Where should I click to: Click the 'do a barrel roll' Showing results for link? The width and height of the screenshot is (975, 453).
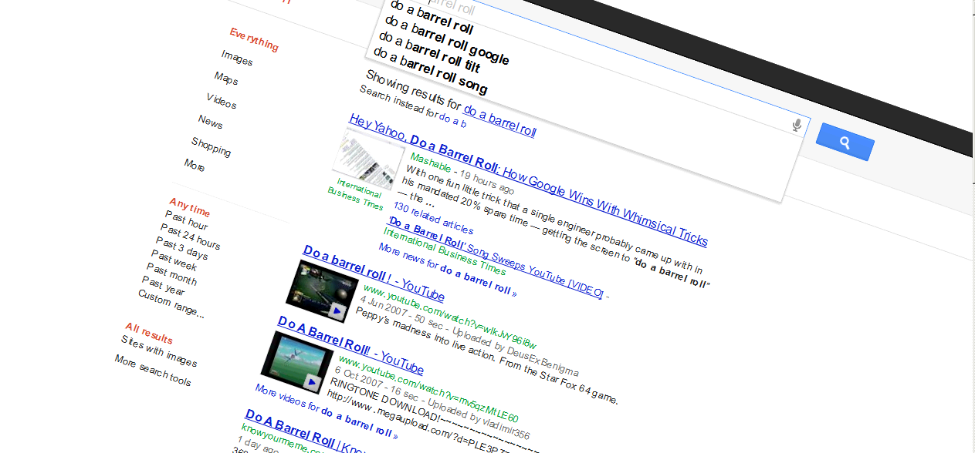pyautogui.click(x=499, y=122)
